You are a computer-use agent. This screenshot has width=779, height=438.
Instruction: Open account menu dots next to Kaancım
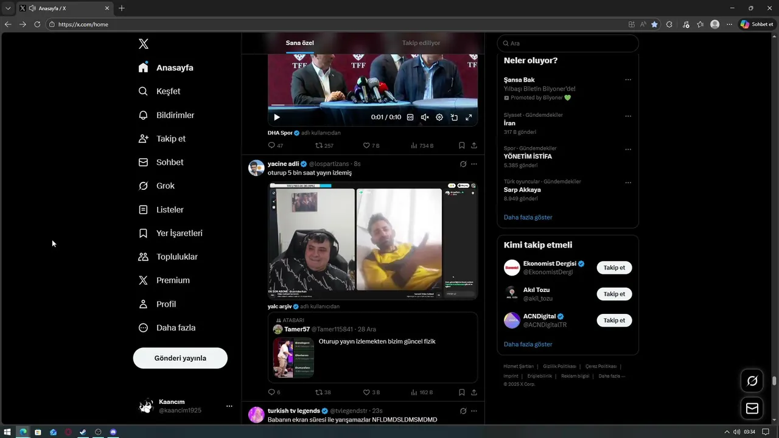click(x=229, y=406)
